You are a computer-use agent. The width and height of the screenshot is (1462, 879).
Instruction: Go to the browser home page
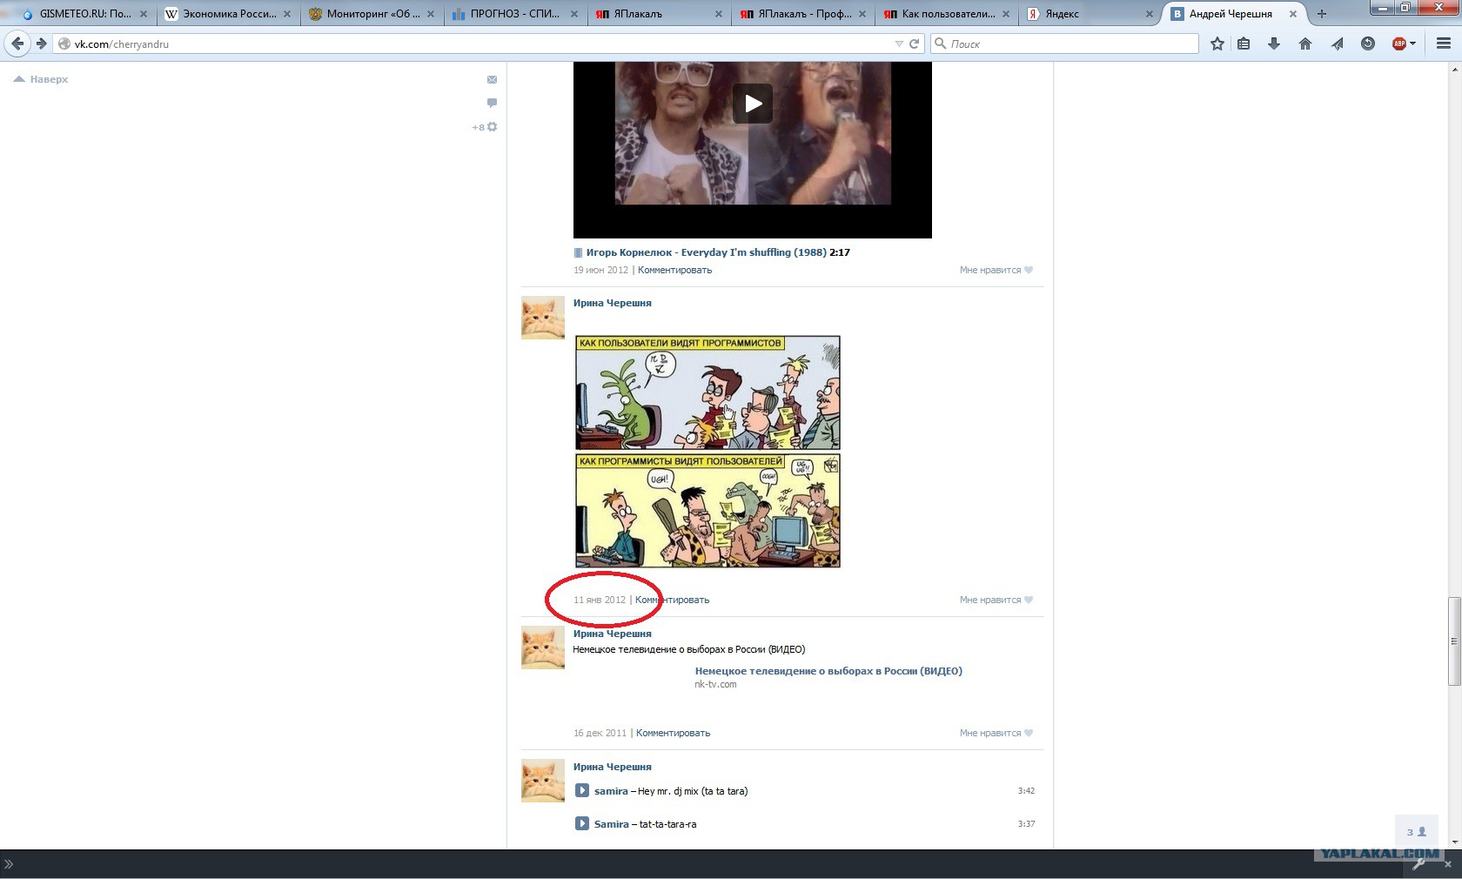tap(1305, 44)
